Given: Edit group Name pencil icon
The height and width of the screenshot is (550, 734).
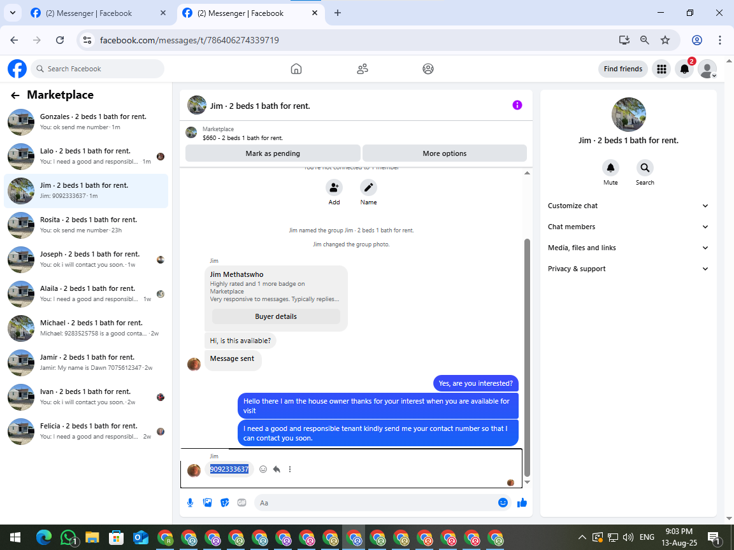Looking at the screenshot, I should pyautogui.click(x=368, y=188).
